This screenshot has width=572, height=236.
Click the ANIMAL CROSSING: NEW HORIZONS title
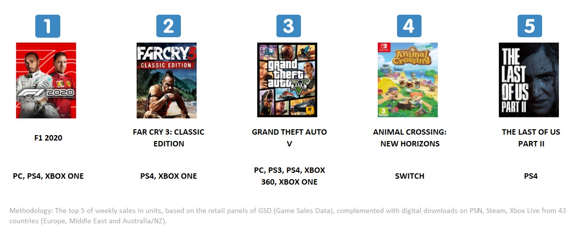(x=410, y=138)
